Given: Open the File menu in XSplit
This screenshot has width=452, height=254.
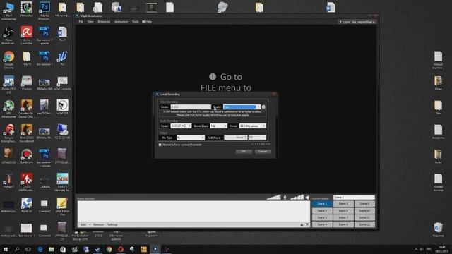Looking at the screenshot, I should coord(81,22).
